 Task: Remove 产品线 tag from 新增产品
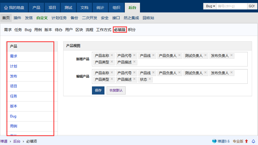coord(153,55)
